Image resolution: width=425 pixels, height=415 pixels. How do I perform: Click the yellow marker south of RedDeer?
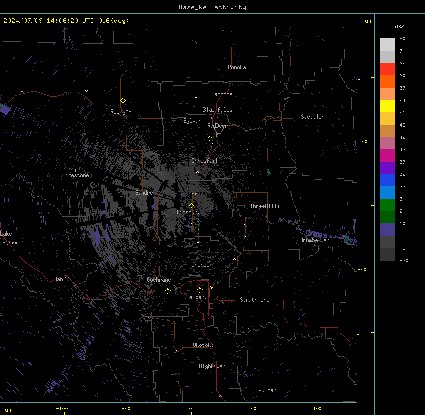(210, 138)
